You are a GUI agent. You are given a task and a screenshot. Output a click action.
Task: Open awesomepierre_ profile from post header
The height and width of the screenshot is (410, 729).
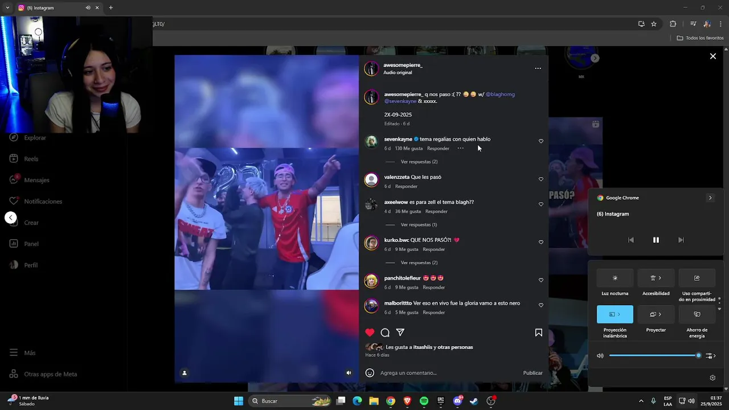click(403, 65)
